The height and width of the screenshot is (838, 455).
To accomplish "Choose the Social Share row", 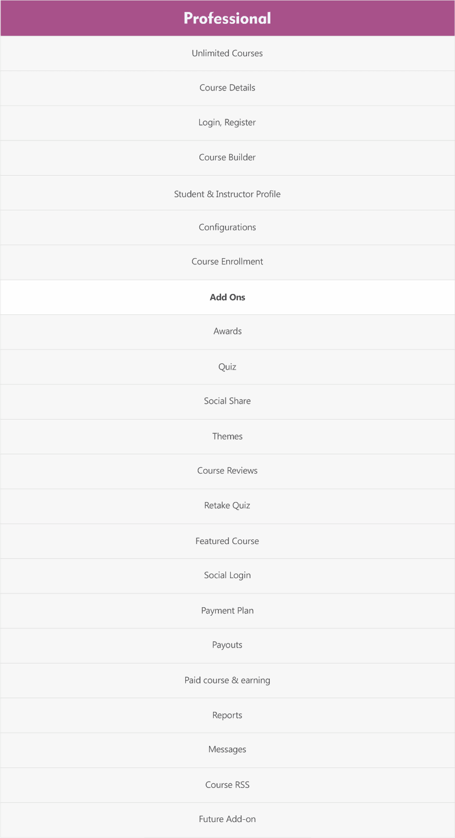I will (x=227, y=401).
